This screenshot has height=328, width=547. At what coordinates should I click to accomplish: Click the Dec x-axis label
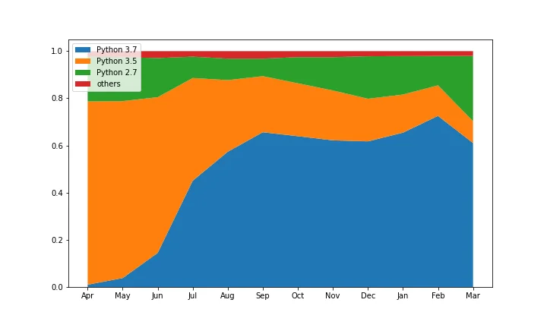[x=368, y=295]
